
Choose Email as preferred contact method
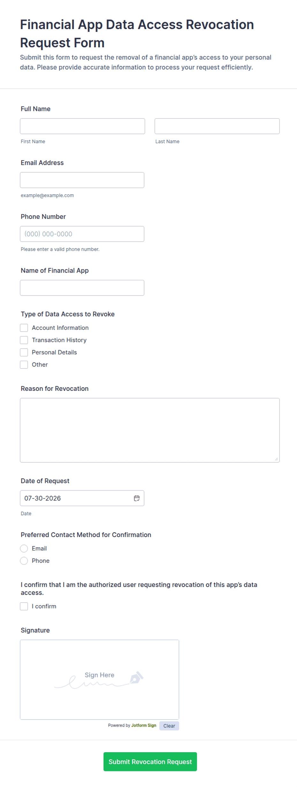(x=24, y=549)
